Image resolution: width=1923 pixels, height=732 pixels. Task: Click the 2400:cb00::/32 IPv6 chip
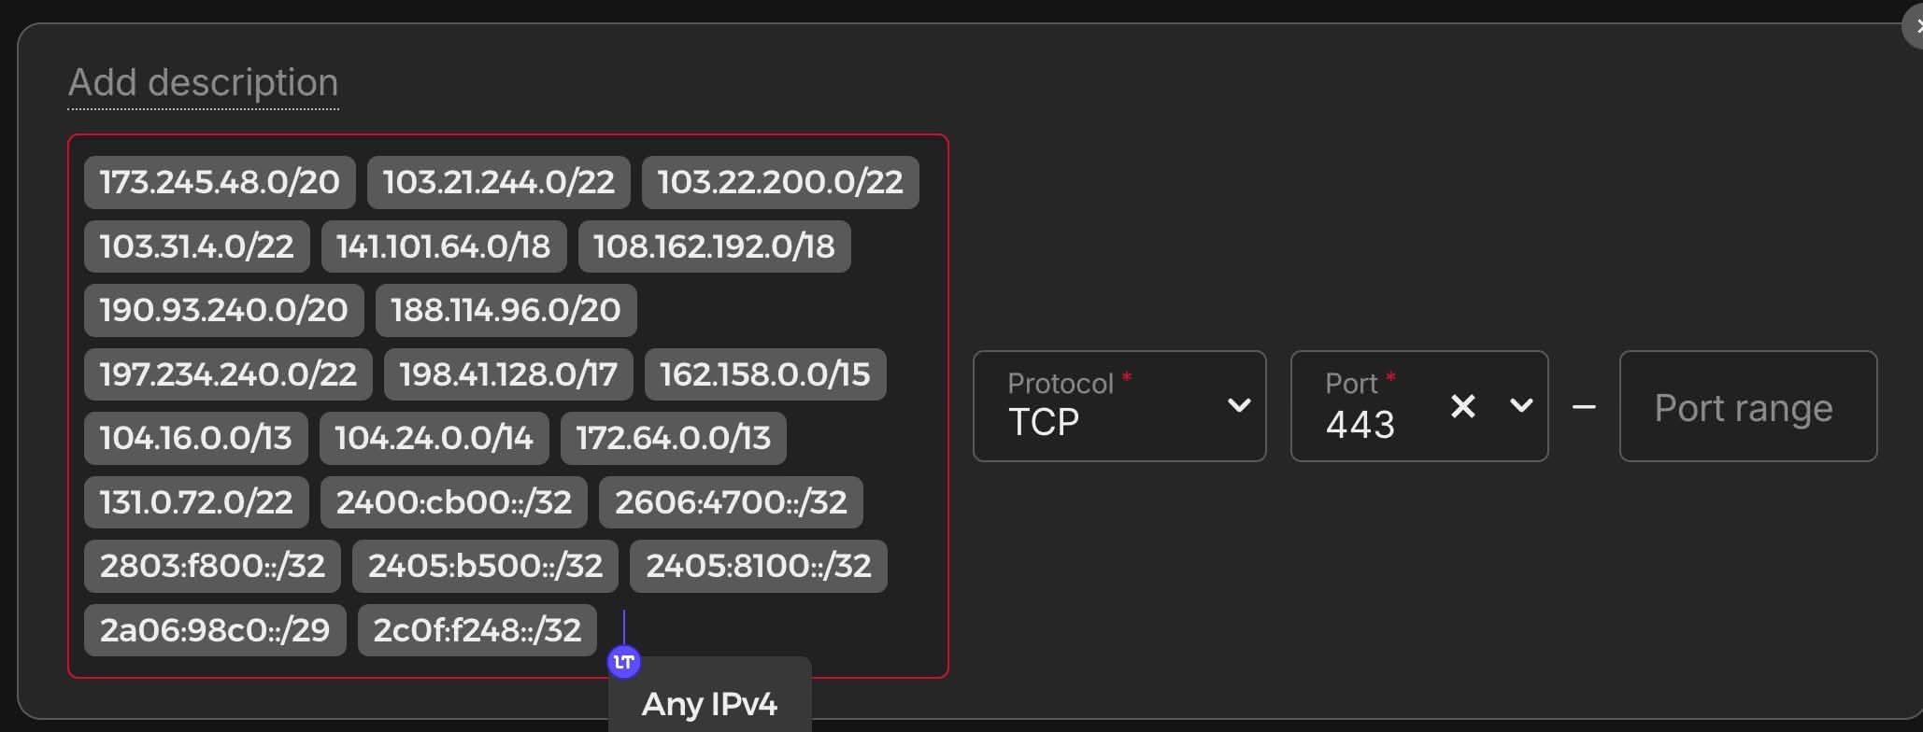point(453,502)
